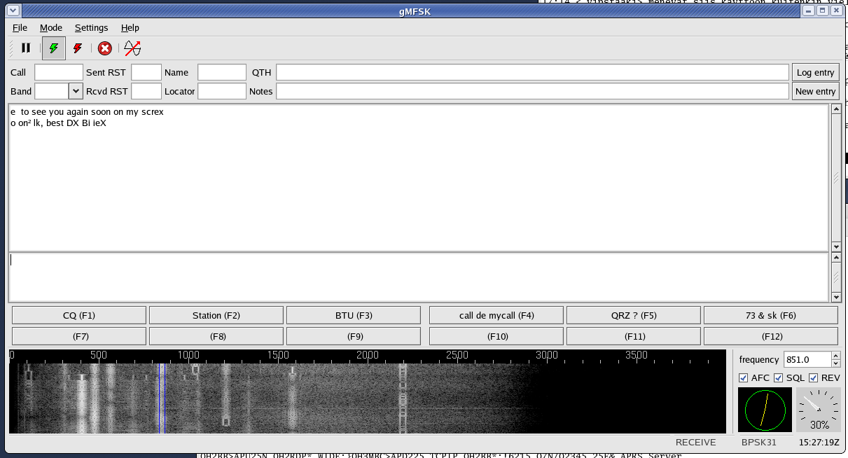Open the Settings menu
Image resolution: width=848 pixels, height=458 pixels.
tap(91, 28)
